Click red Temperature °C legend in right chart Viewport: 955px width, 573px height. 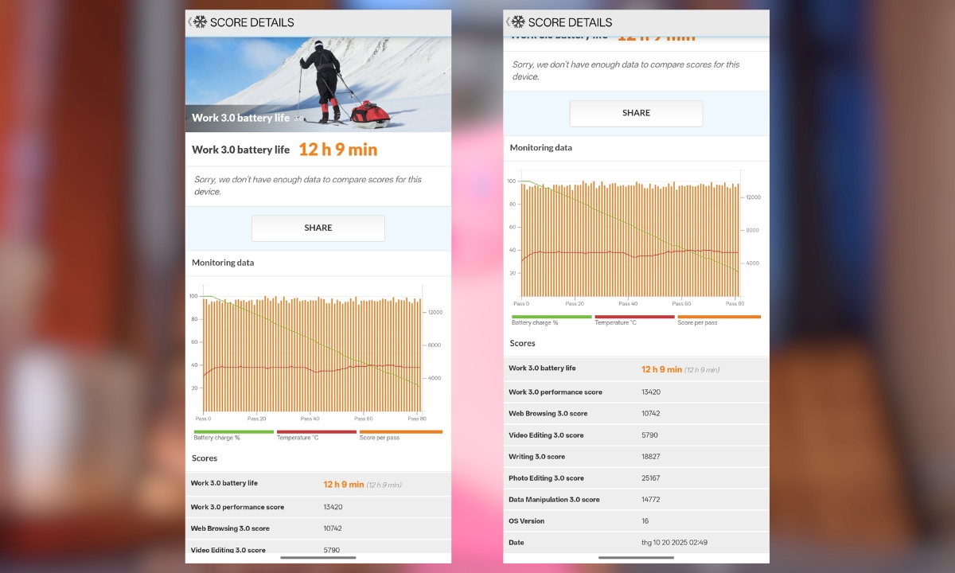pos(634,320)
